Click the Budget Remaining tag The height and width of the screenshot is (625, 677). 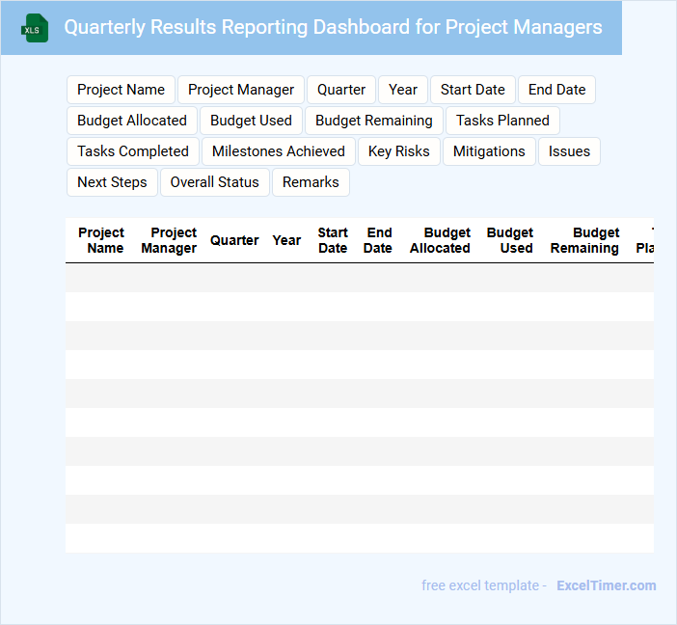(374, 121)
